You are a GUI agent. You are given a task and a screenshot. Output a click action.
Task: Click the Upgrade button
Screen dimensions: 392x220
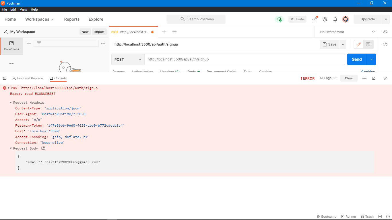368,19
